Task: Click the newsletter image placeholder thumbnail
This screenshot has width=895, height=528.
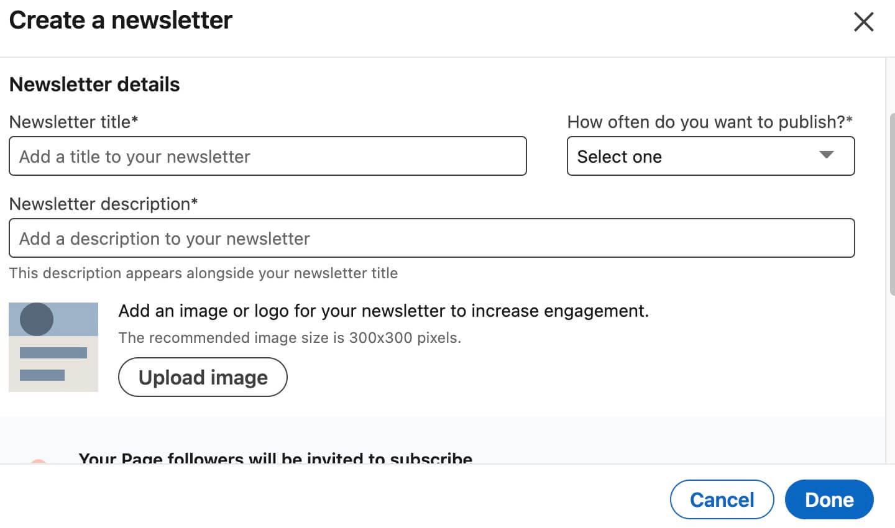Action: pos(53,347)
